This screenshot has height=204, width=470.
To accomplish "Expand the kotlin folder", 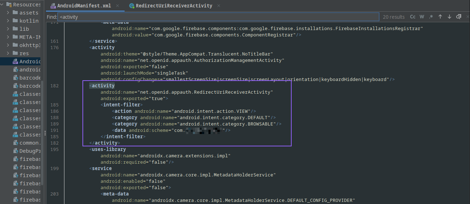I will click(8, 21).
